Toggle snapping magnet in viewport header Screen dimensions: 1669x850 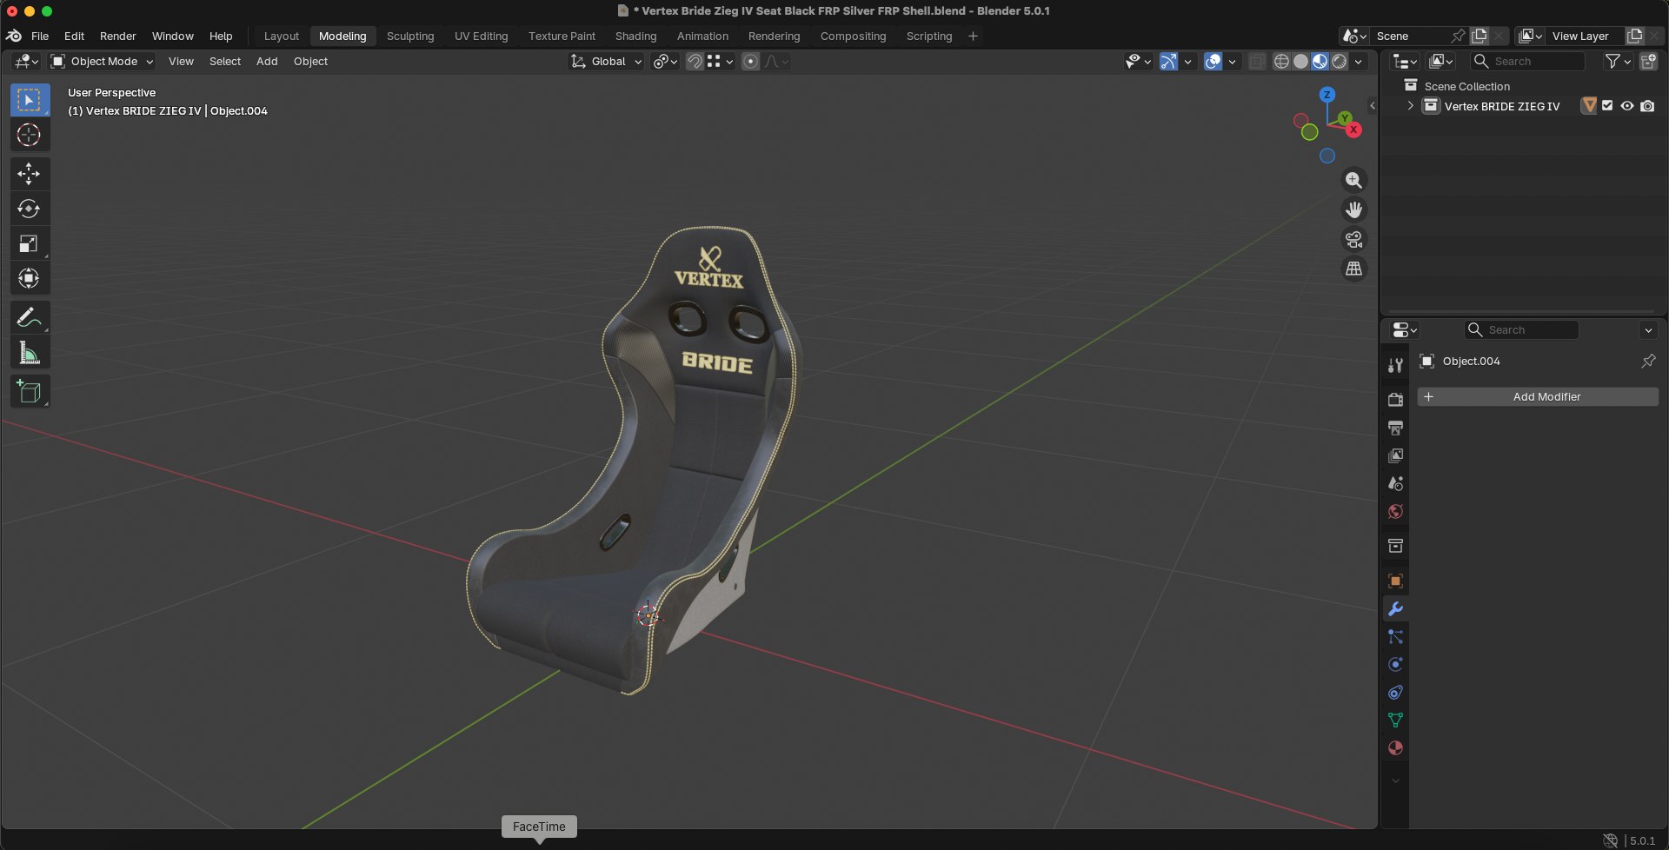(x=694, y=61)
